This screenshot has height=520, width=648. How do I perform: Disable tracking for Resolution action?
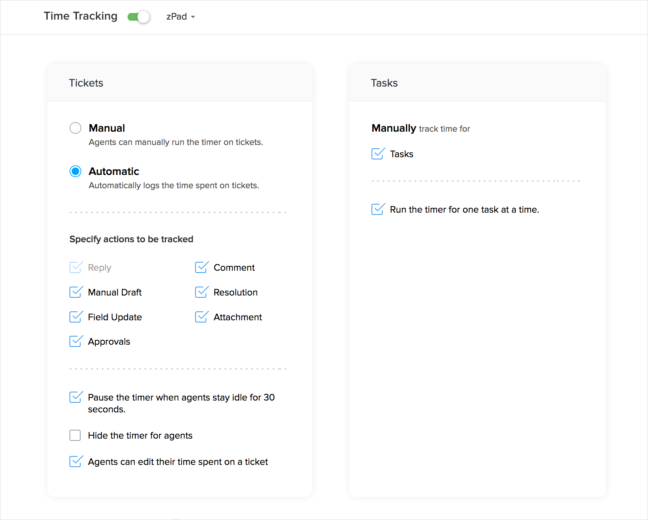pyautogui.click(x=201, y=292)
